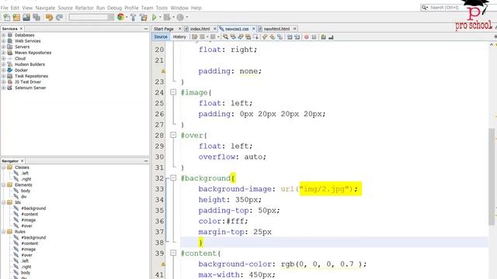Click the text "img/2.jpg" in line 33
This screenshot has width=497, height=279.
324,189
